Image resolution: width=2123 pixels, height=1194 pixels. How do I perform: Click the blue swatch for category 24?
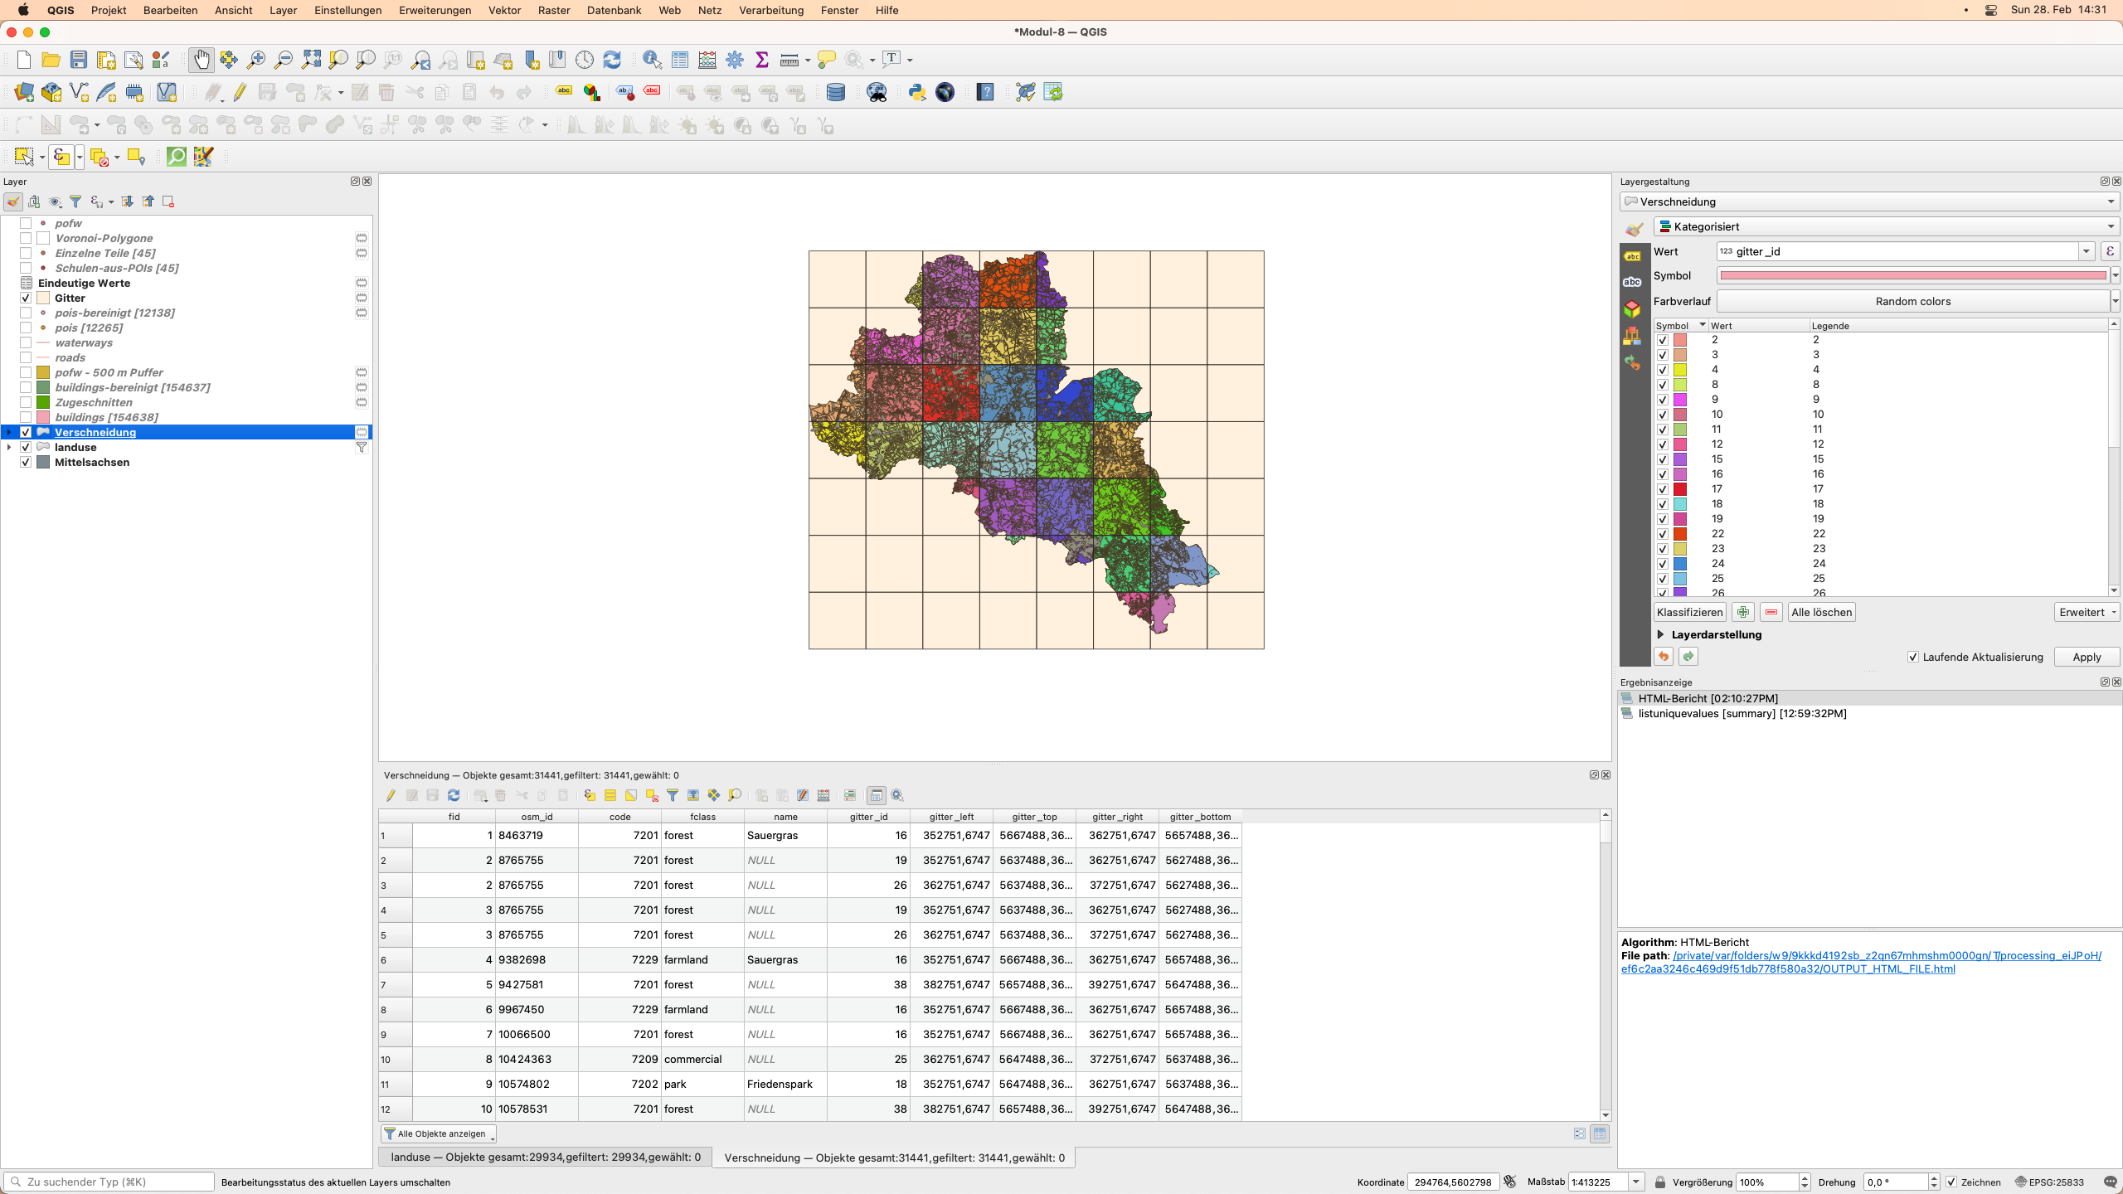click(1680, 564)
